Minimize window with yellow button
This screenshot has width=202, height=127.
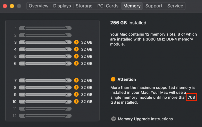pyautogui.click(x=12, y=6)
